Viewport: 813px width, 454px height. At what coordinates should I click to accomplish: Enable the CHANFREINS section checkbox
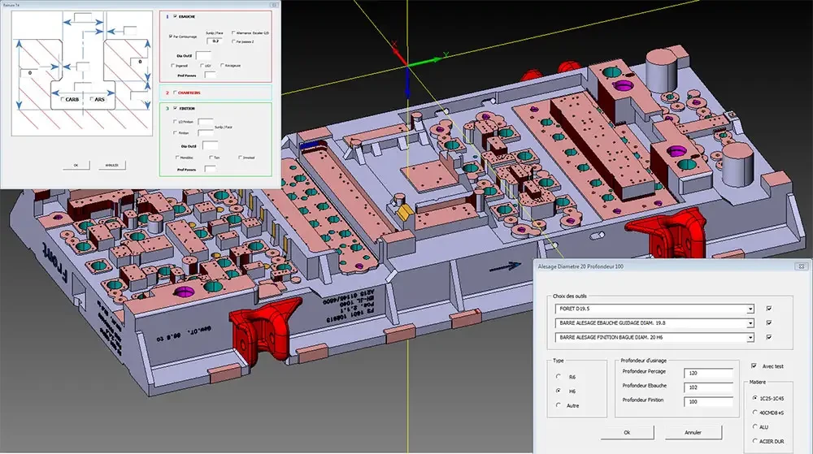[x=174, y=93]
